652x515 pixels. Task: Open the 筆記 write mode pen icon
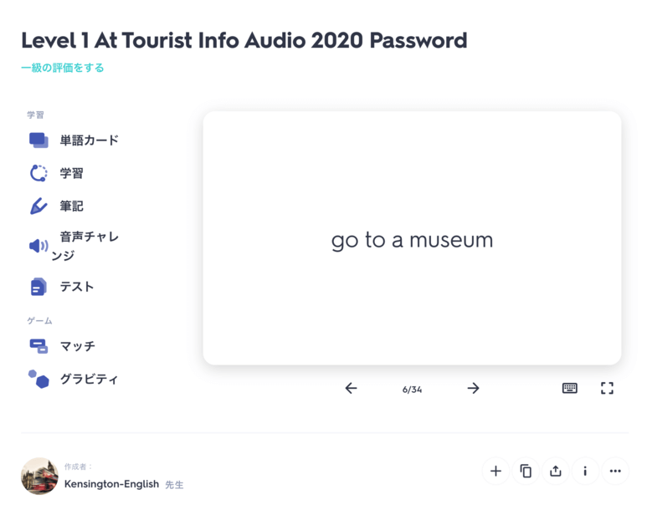coord(39,206)
